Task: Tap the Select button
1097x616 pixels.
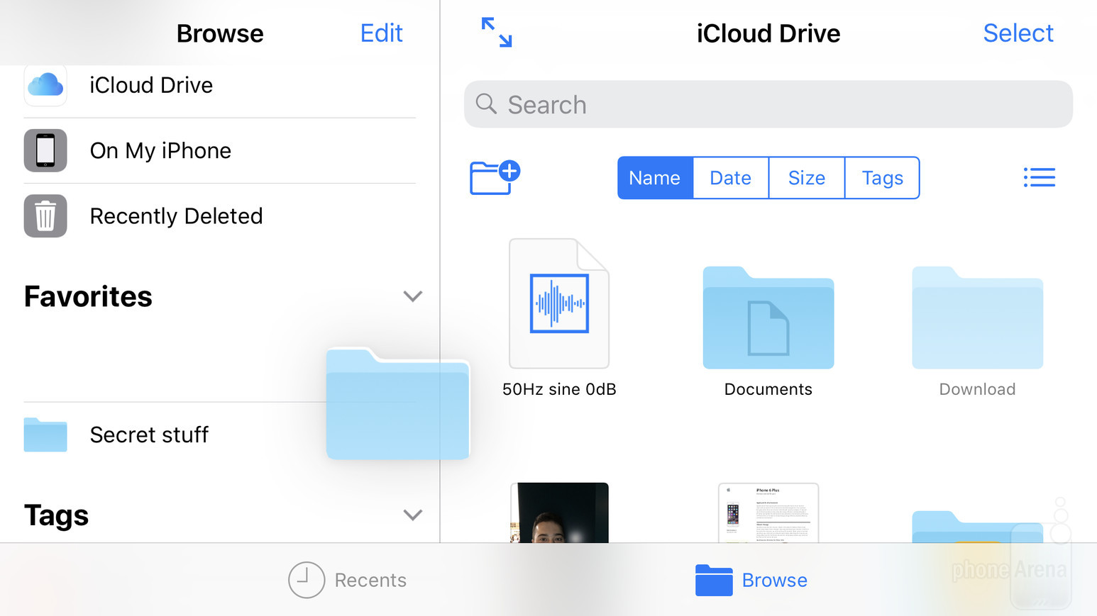Action: coord(1018,33)
